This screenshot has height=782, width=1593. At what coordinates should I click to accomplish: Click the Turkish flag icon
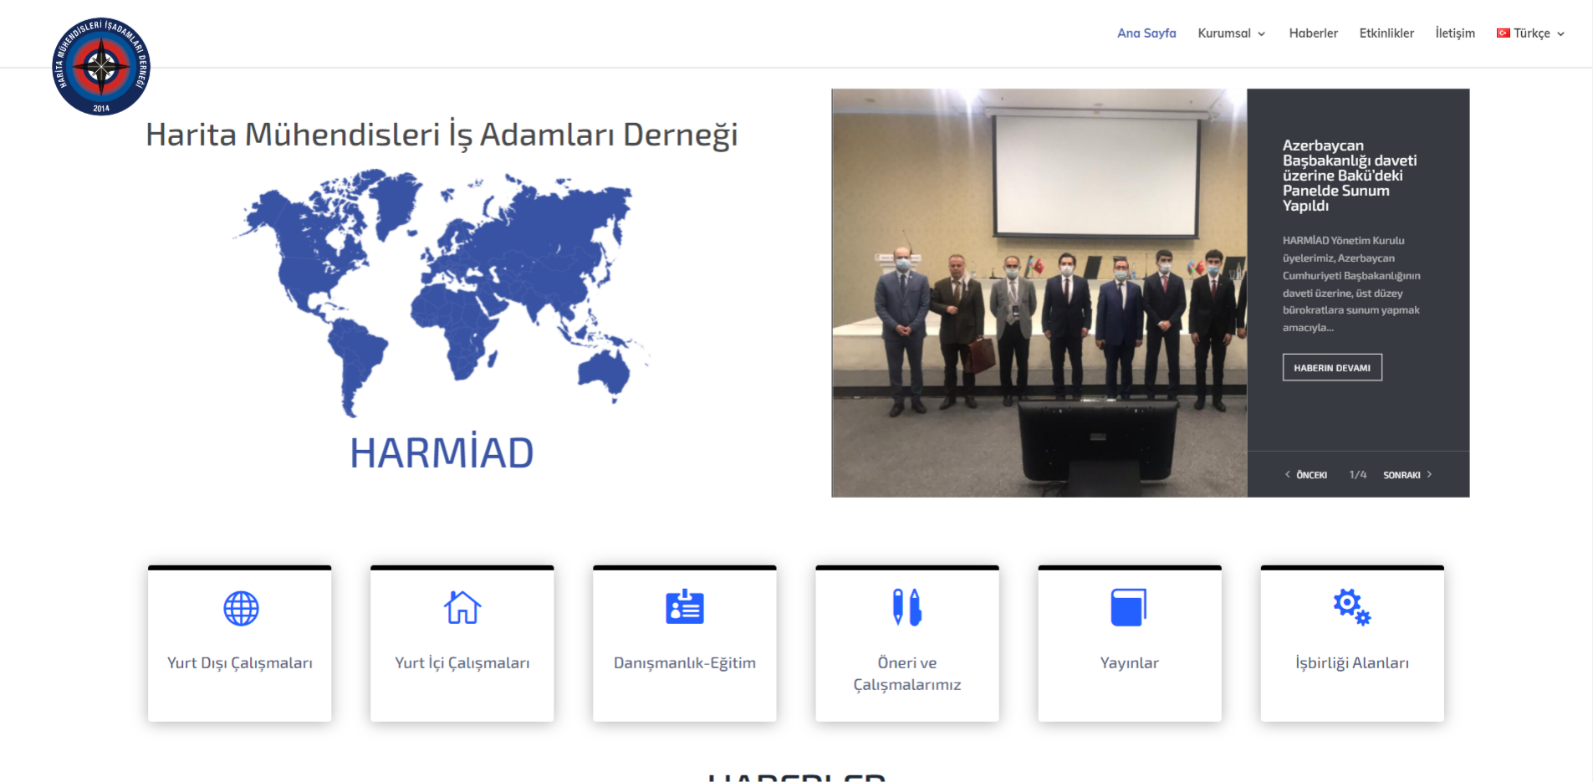(x=1503, y=33)
